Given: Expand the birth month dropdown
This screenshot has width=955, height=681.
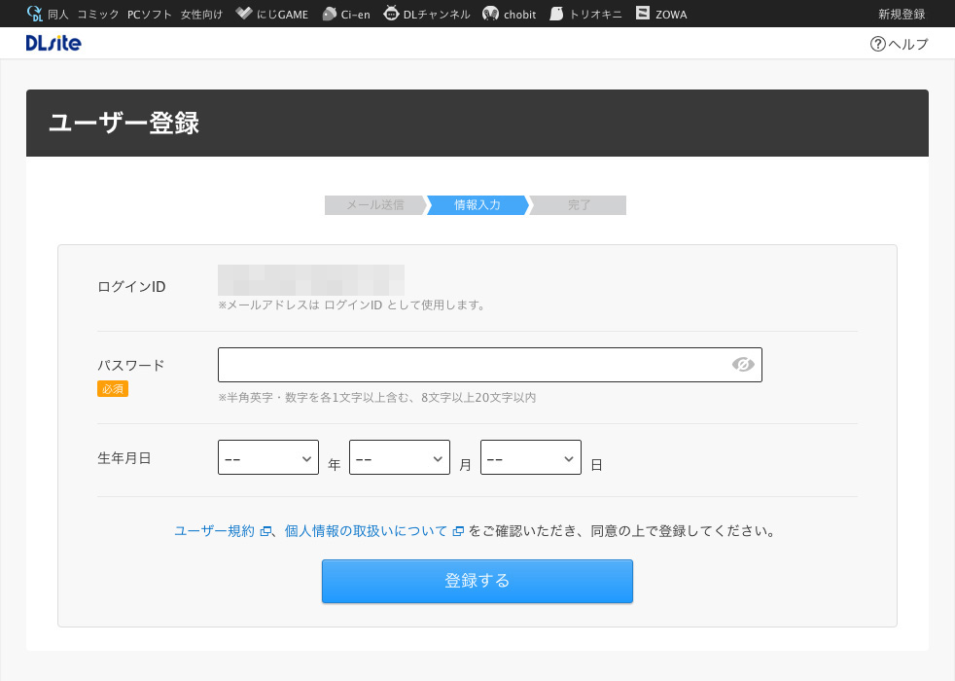Looking at the screenshot, I should [x=400, y=457].
